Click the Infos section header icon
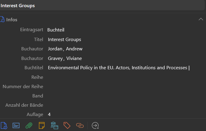This screenshot has height=131, width=206. click(2, 19)
